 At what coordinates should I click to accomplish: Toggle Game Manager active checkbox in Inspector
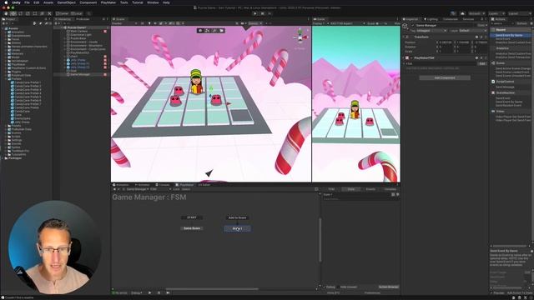pyautogui.click(x=413, y=25)
